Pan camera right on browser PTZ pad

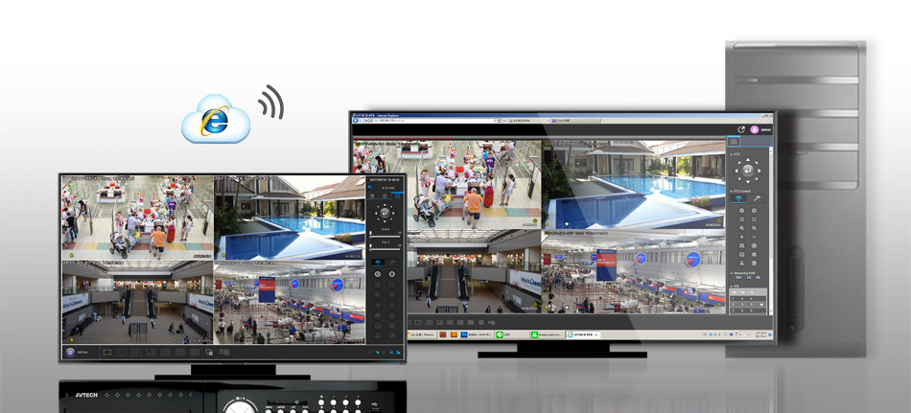tap(759, 171)
